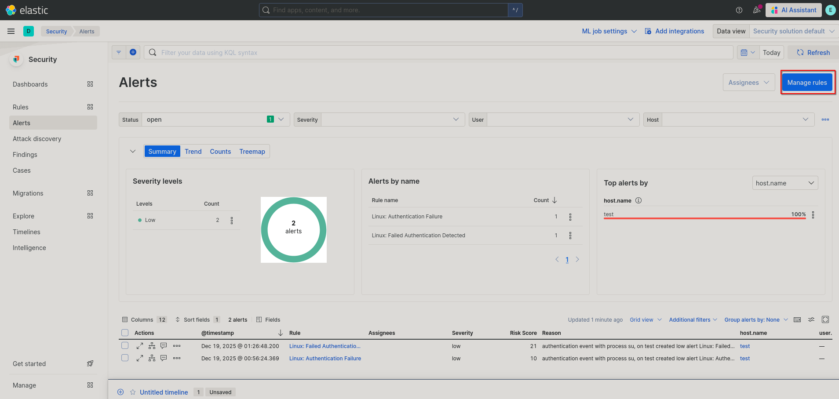Open the help menu icon in header
This screenshot has height=399, width=839.
pos(739,10)
